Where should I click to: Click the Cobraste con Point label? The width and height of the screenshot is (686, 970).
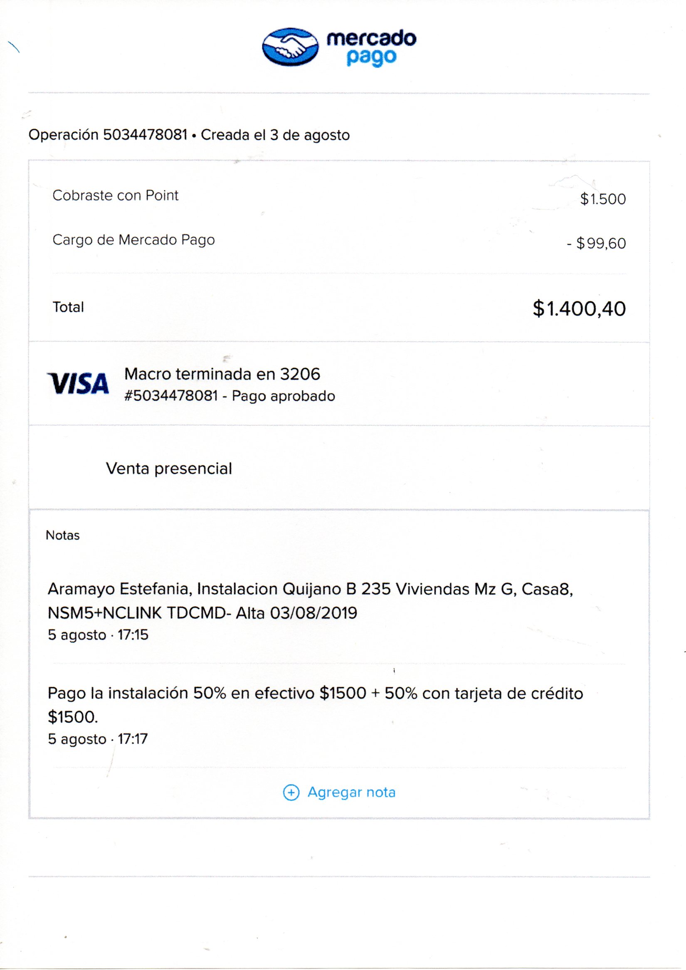click(x=115, y=195)
